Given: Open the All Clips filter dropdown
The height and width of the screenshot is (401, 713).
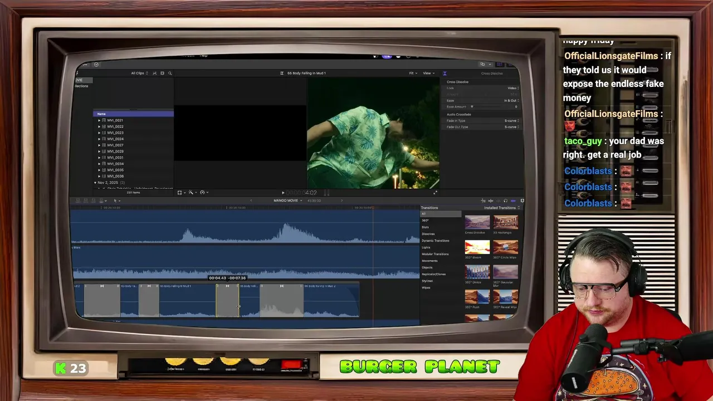Looking at the screenshot, I should point(139,73).
